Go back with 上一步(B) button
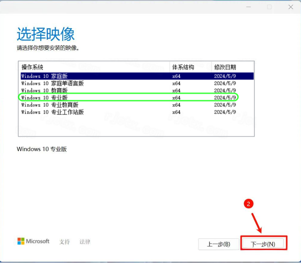The height and width of the screenshot is (263, 301). 218,244
